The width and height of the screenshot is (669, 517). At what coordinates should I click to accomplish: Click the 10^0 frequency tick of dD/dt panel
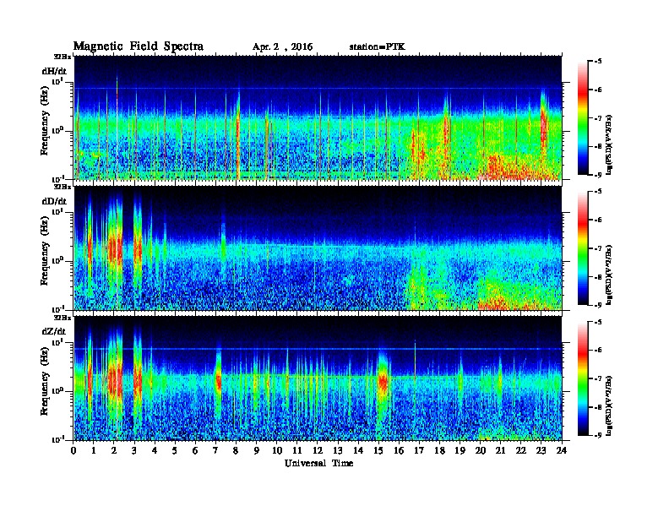[57, 260]
